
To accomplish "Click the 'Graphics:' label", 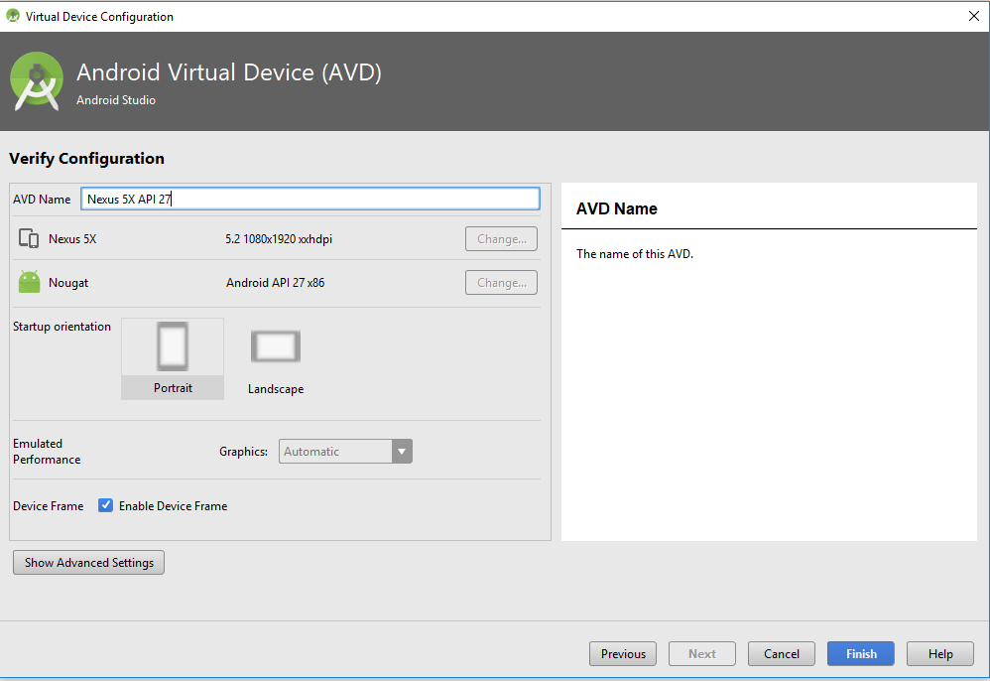I will point(243,451).
